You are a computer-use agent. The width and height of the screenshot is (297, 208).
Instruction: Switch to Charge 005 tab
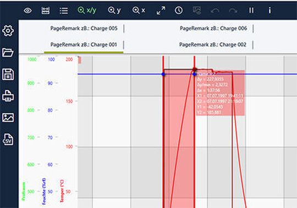[x=84, y=29]
